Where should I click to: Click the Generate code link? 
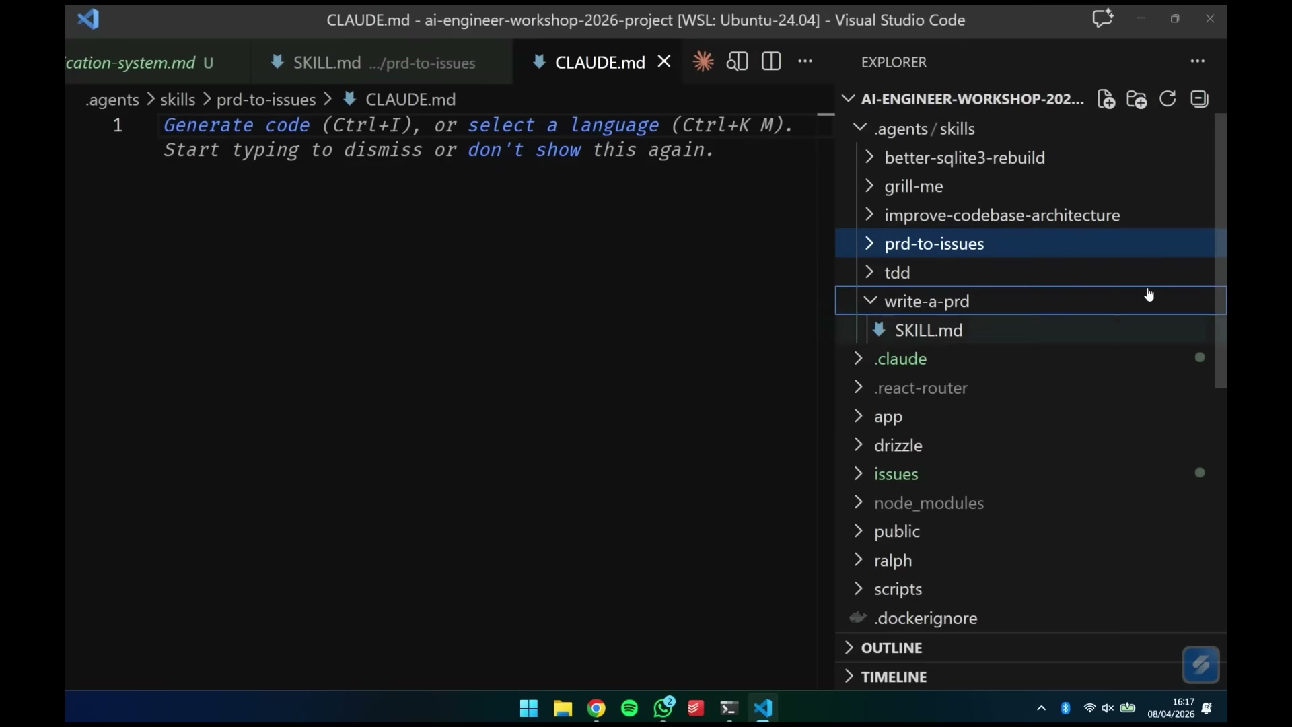coord(236,125)
